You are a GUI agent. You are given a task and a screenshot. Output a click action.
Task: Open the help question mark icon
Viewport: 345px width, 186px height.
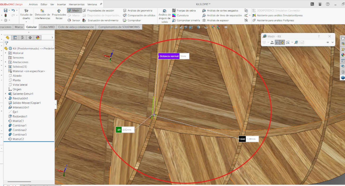coord(328,4)
